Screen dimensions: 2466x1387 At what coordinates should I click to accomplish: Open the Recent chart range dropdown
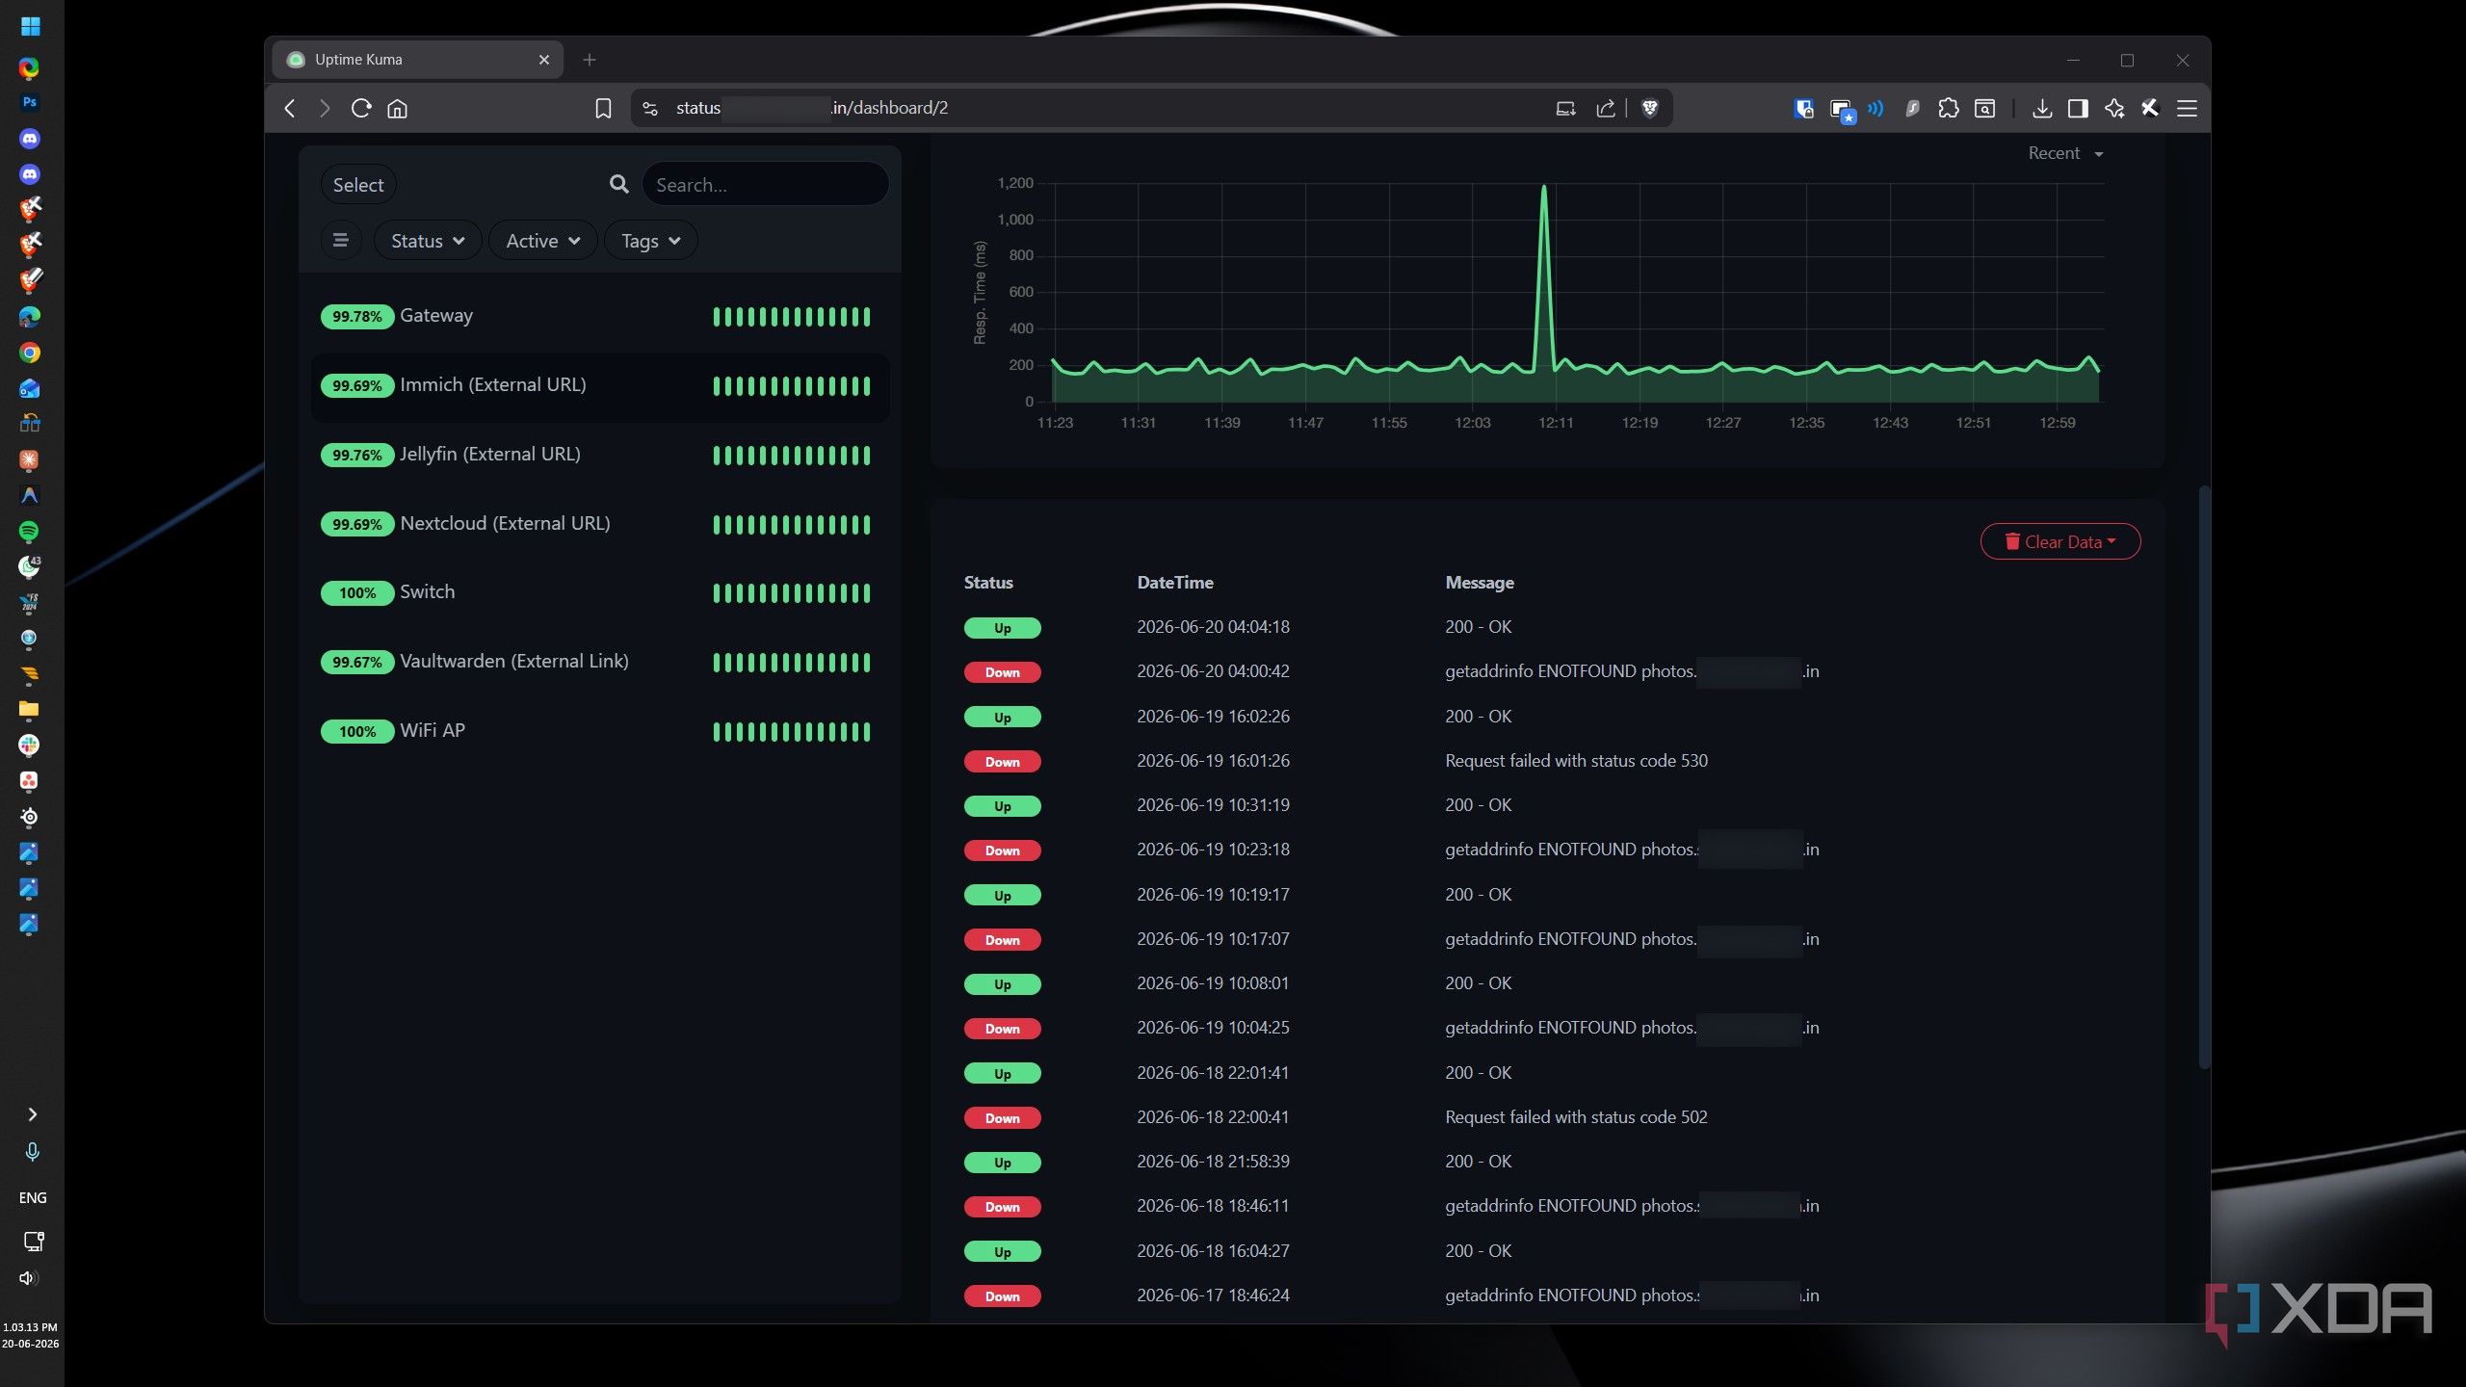(x=2065, y=153)
